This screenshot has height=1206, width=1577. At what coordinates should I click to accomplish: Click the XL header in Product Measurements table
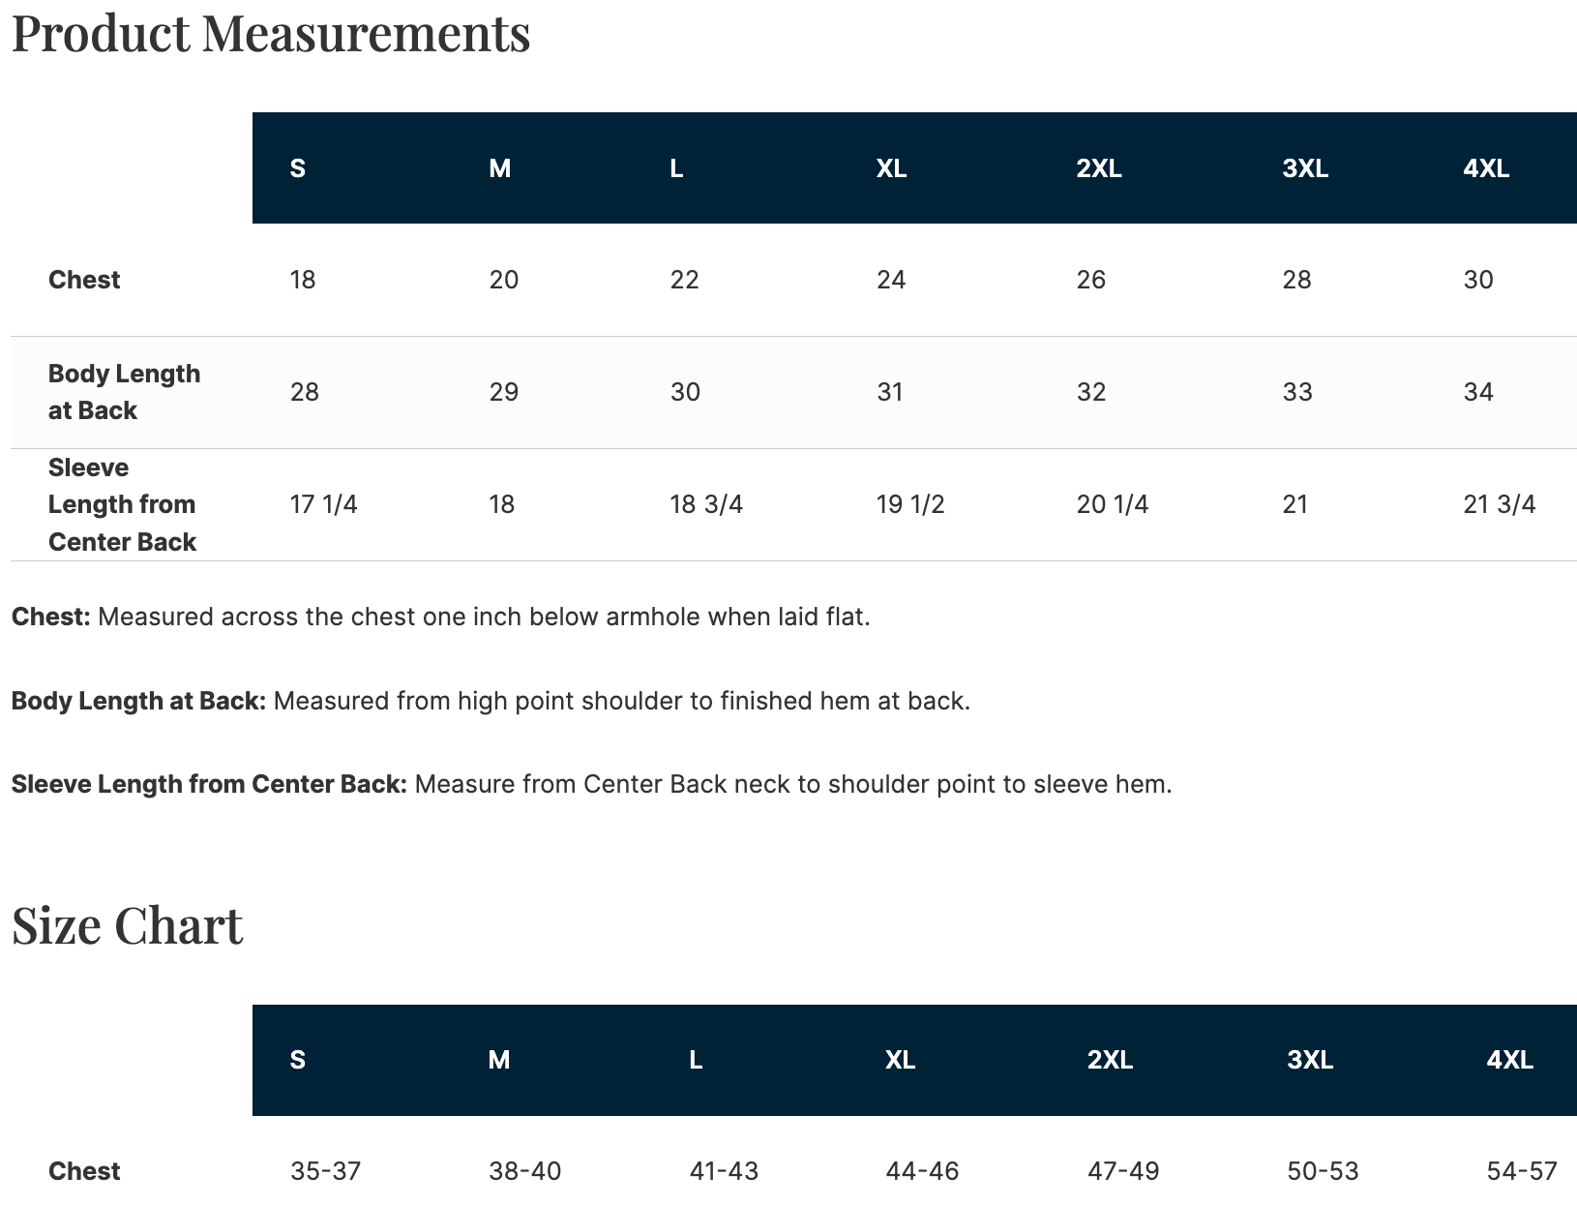tap(891, 168)
